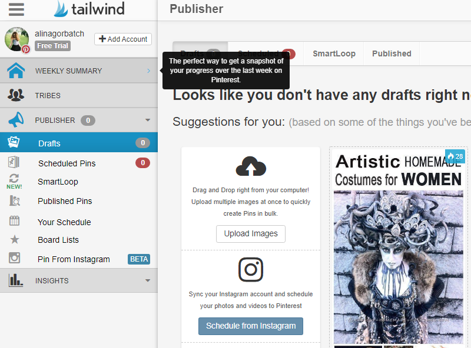Open Pin From Instagram in sidebar
The width and height of the screenshot is (471, 348).
click(79, 259)
